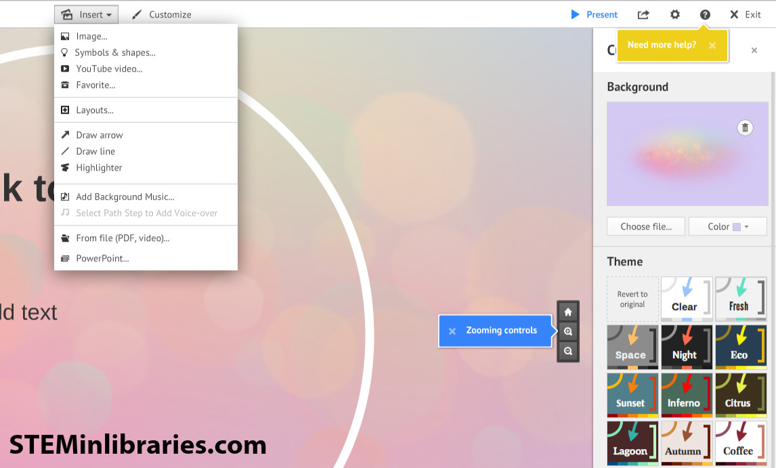Open the share icon in top bar
Viewport: 776px width, 468px height.
(x=643, y=14)
